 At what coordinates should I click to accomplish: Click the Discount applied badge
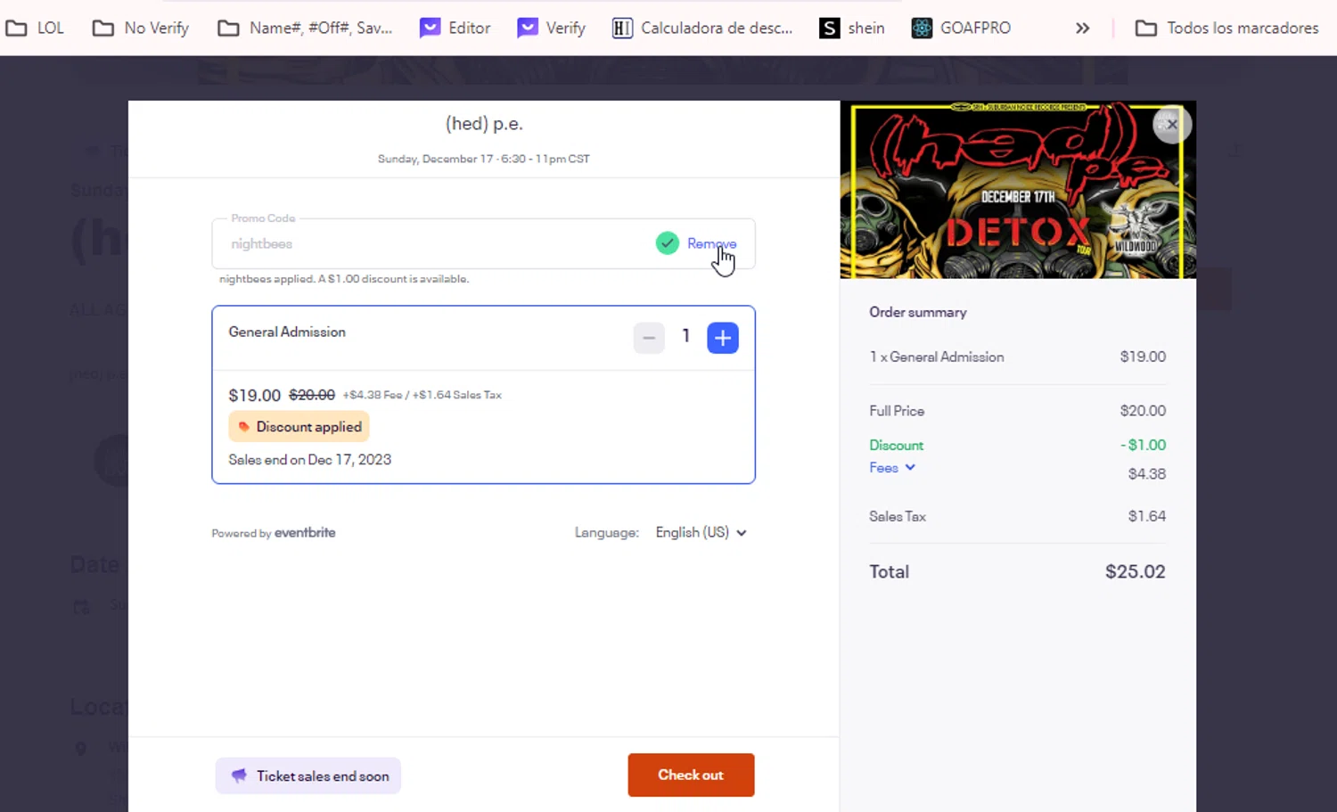coord(299,427)
